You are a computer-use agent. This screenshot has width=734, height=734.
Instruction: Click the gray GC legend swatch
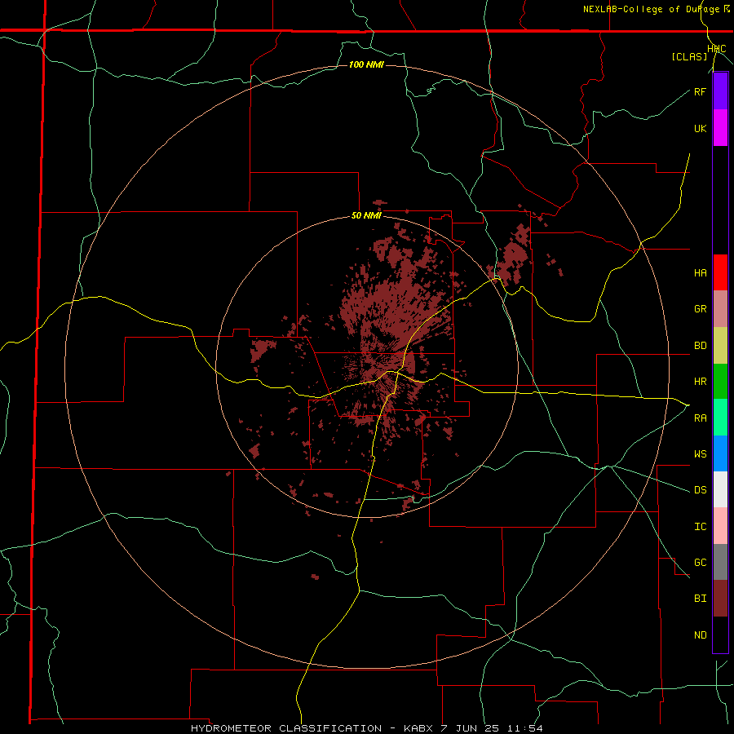pyautogui.click(x=720, y=562)
